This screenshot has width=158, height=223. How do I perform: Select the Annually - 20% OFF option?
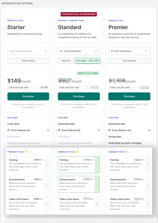[x=88, y=61]
